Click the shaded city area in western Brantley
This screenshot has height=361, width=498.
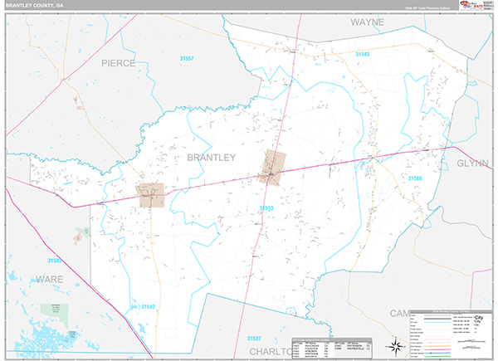[151, 195]
